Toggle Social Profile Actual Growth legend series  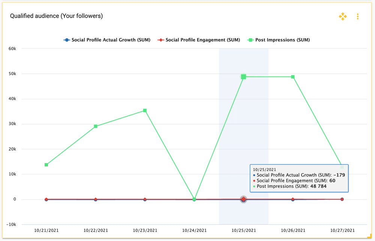point(107,40)
